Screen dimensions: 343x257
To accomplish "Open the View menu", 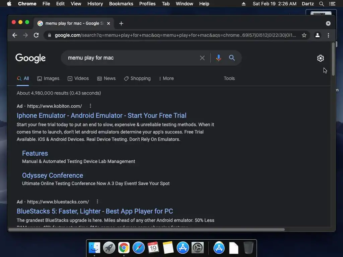I will [x=76, y=4].
